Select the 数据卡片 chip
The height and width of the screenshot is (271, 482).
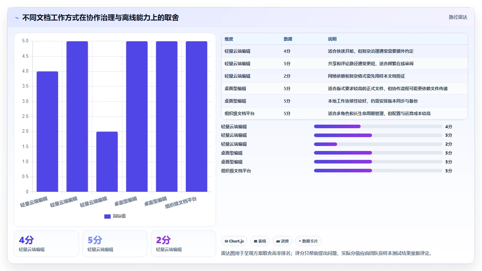click(308, 241)
